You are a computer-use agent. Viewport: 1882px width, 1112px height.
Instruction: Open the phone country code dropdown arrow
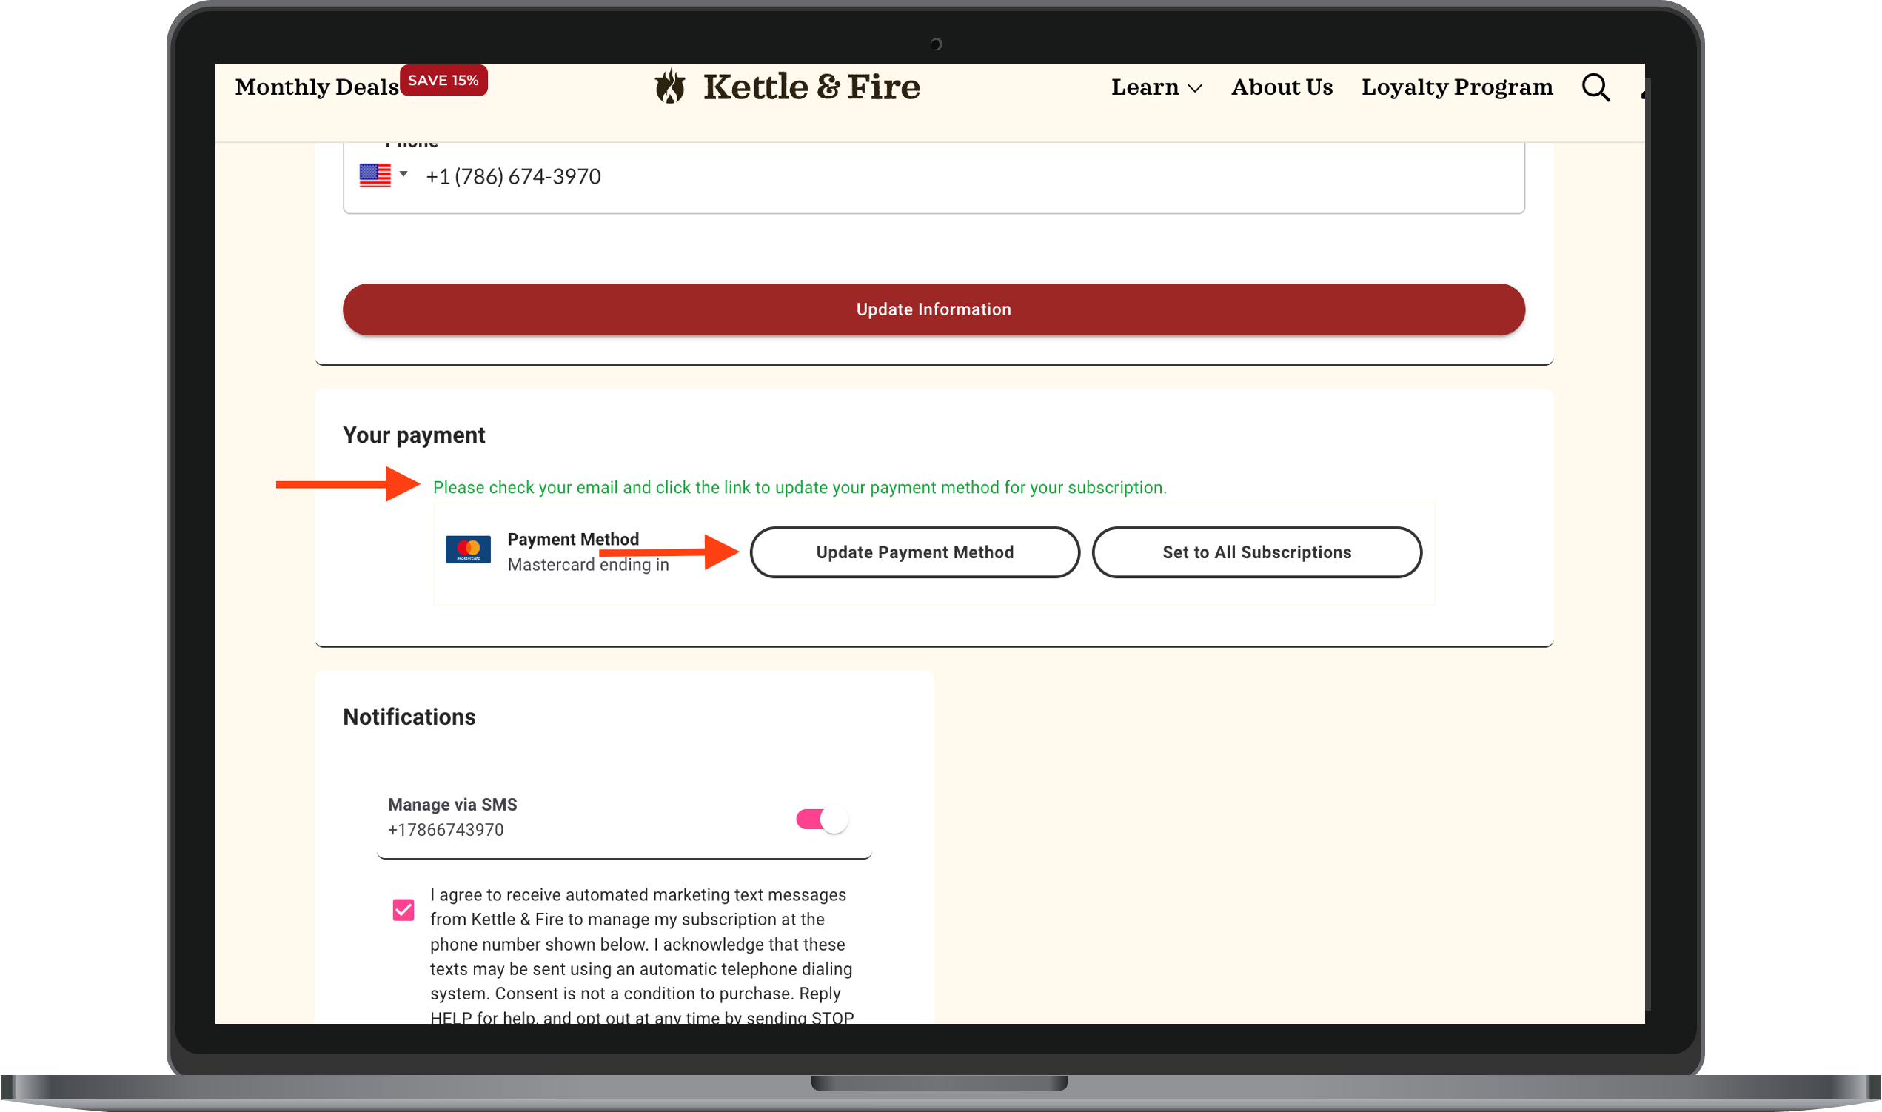pos(403,174)
